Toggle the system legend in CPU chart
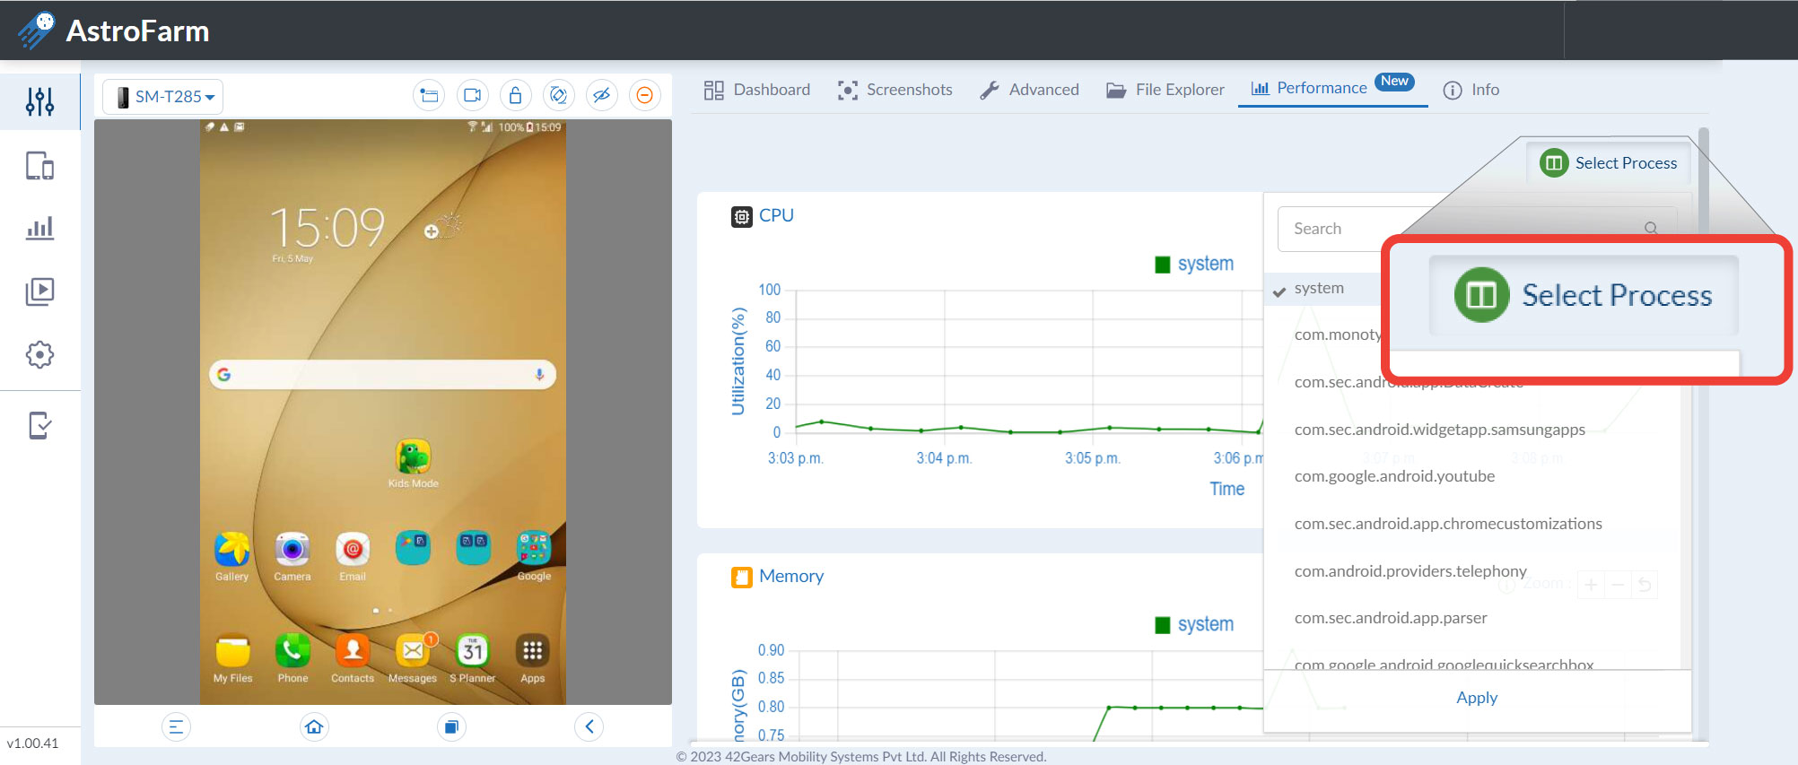This screenshot has width=1798, height=765. tap(1194, 264)
